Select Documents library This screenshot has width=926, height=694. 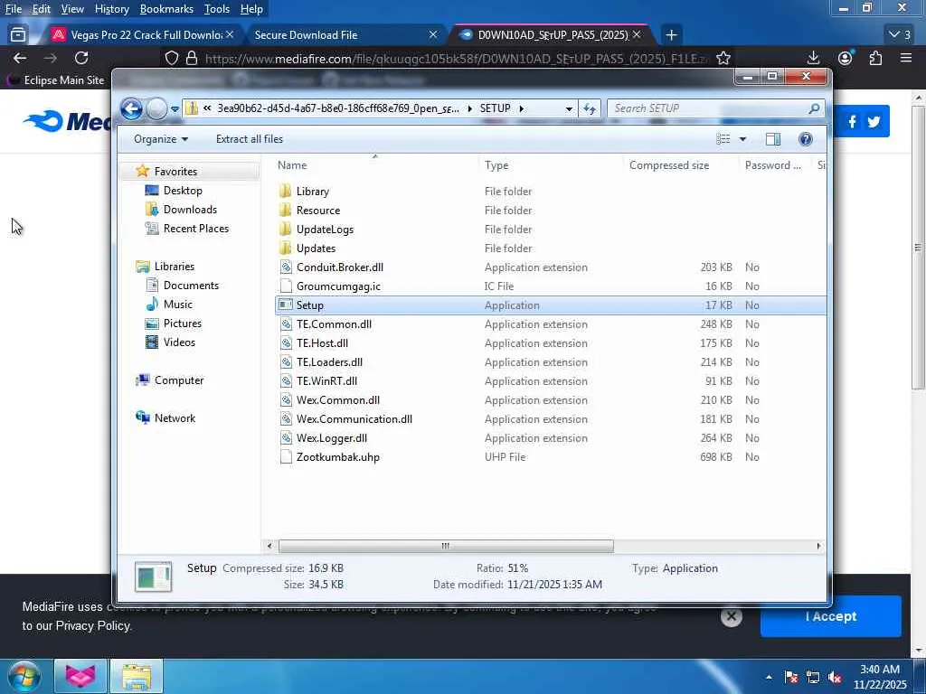pos(191,286)
